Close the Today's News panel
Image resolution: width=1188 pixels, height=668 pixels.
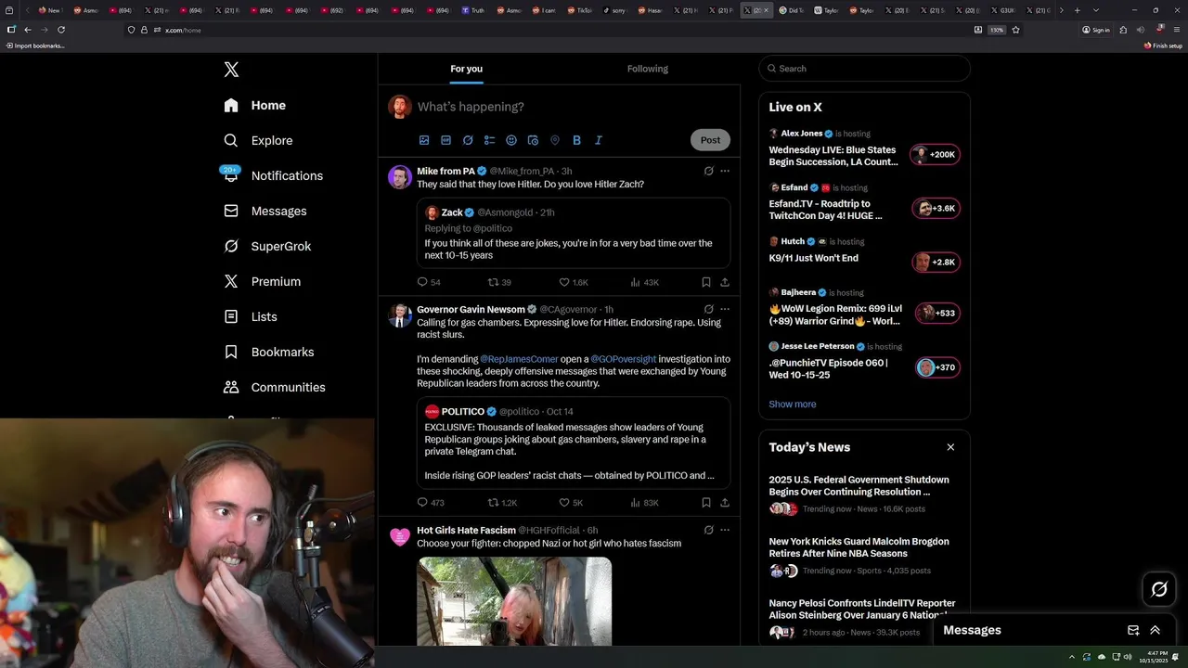click(x=950, y=447)
